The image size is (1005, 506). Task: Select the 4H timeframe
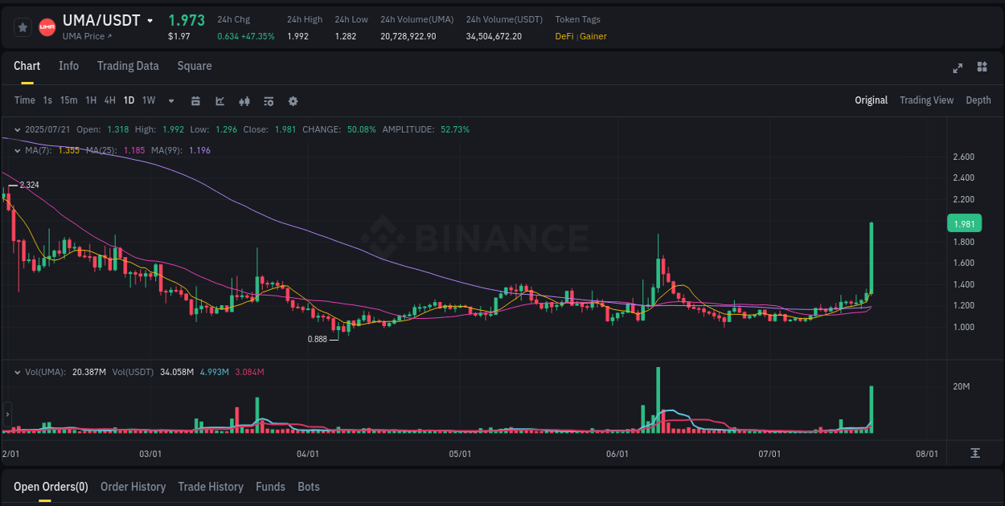pyautogui.click(x=109, y=100)
